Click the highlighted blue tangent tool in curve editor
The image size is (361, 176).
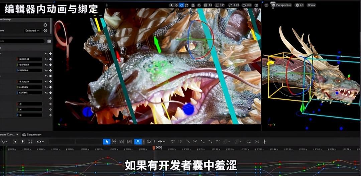(138, 142)
